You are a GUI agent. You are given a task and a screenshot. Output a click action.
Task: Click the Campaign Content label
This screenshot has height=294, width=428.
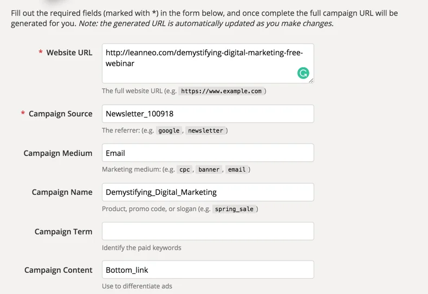[x=59, y=270]
